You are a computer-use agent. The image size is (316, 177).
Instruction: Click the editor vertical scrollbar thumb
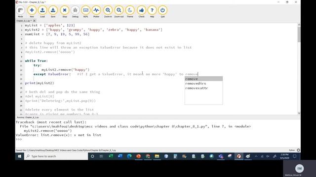pos(299,34)
